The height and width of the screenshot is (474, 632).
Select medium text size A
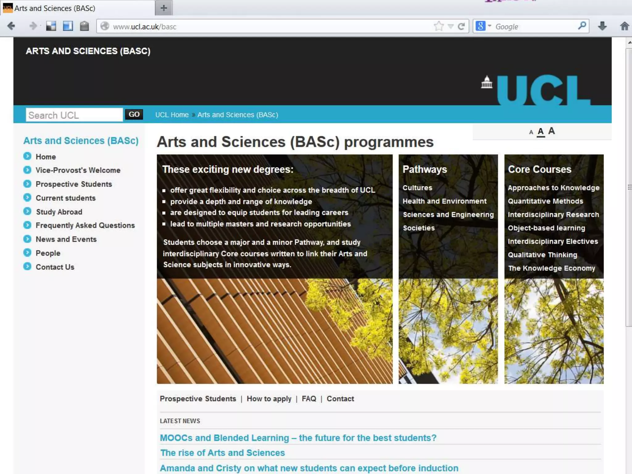(541, 132)
